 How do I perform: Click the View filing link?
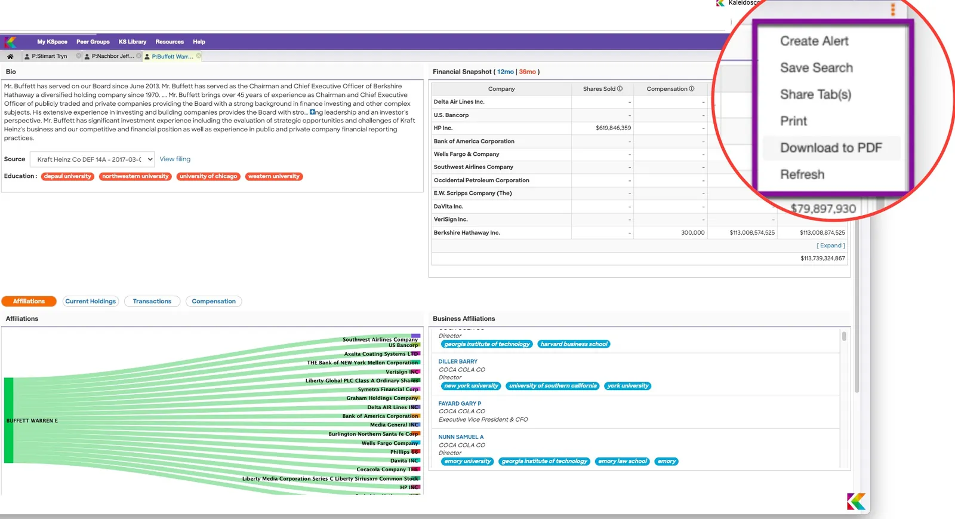[x=175, y=159]
